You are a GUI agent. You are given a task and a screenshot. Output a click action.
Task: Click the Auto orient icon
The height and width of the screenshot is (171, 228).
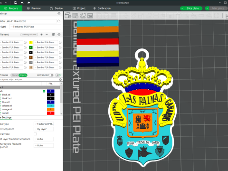83,15
